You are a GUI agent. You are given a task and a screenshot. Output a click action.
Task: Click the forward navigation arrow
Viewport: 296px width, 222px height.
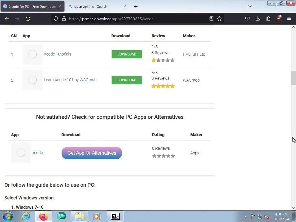(17, 19)
